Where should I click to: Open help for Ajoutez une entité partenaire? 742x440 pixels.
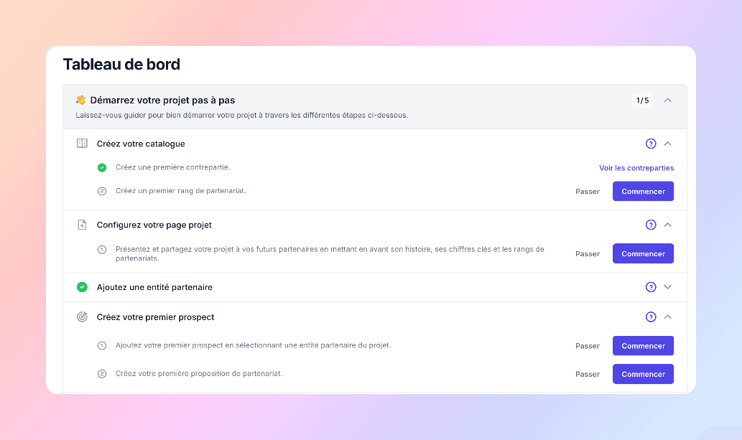pos(651,287)
